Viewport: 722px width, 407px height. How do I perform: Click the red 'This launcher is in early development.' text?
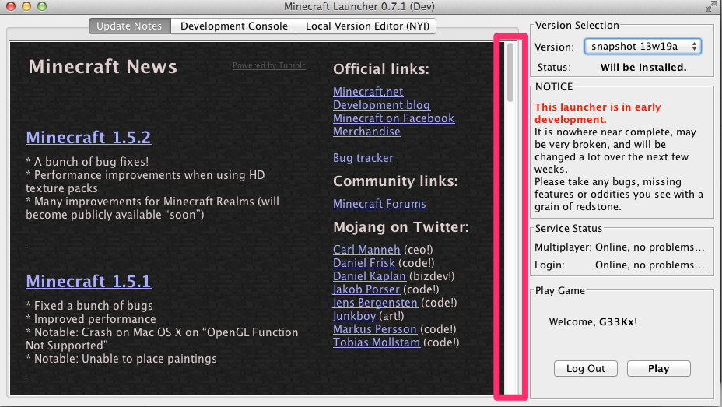click(x=598, y=114)
